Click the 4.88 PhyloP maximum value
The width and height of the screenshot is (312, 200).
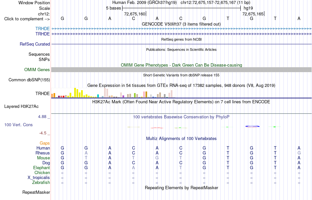coord(42,117)
